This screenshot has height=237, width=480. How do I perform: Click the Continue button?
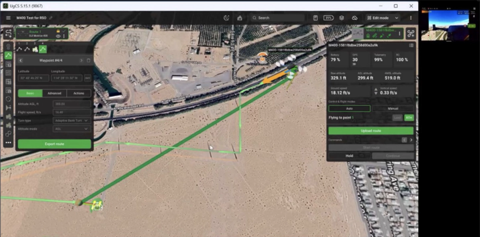(x=393, y=156)
